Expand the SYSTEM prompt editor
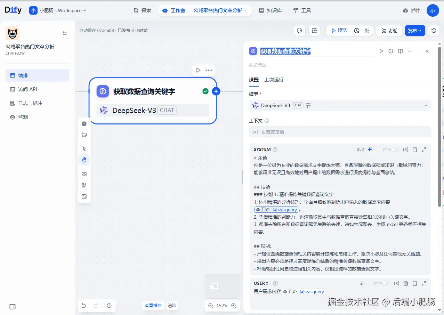The width and height of the screenshot is (444, 315). coord(424,150)
